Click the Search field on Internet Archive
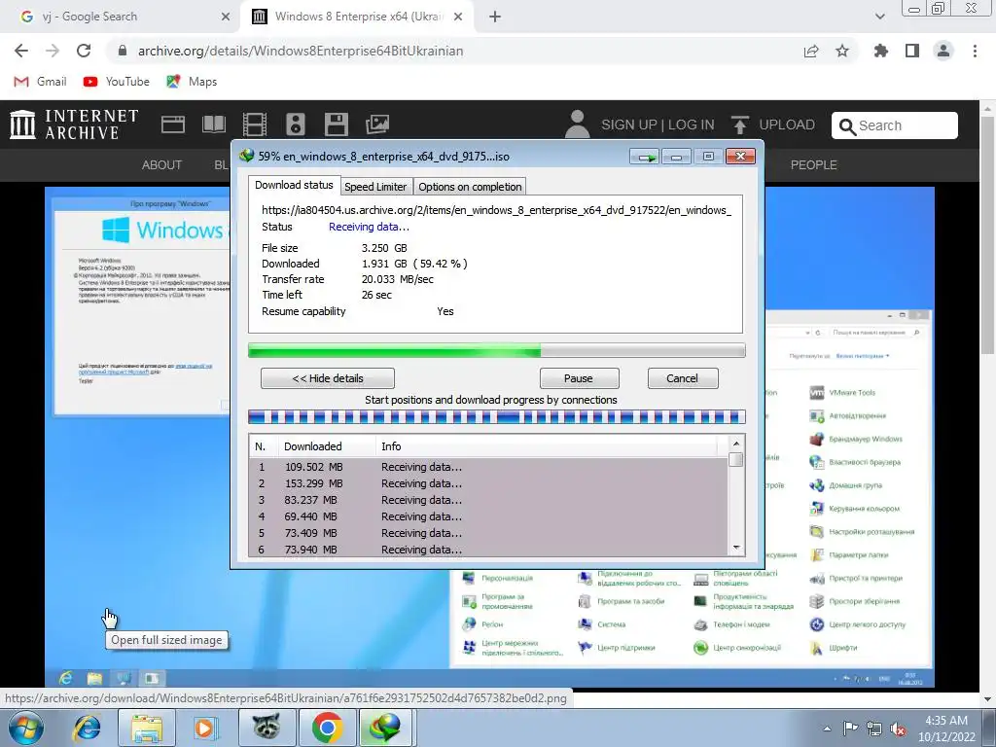The image size is (996, 747). 895,125
